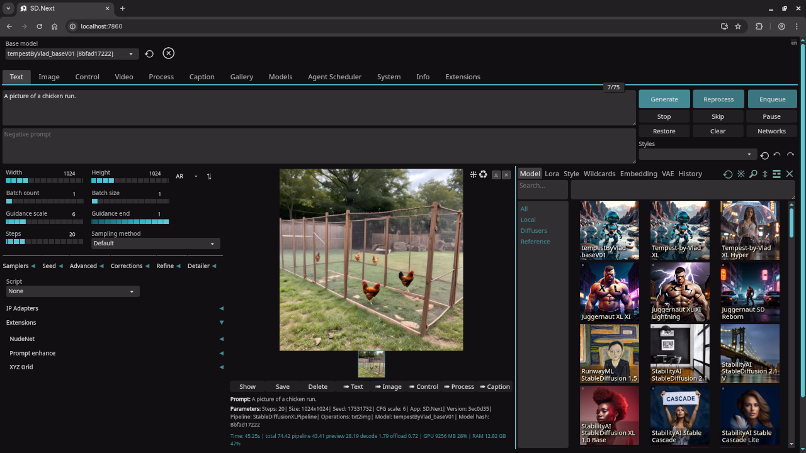Screen dimensions: 806x453
Task: Click the Restore button
Action: (x=664, y=131)
